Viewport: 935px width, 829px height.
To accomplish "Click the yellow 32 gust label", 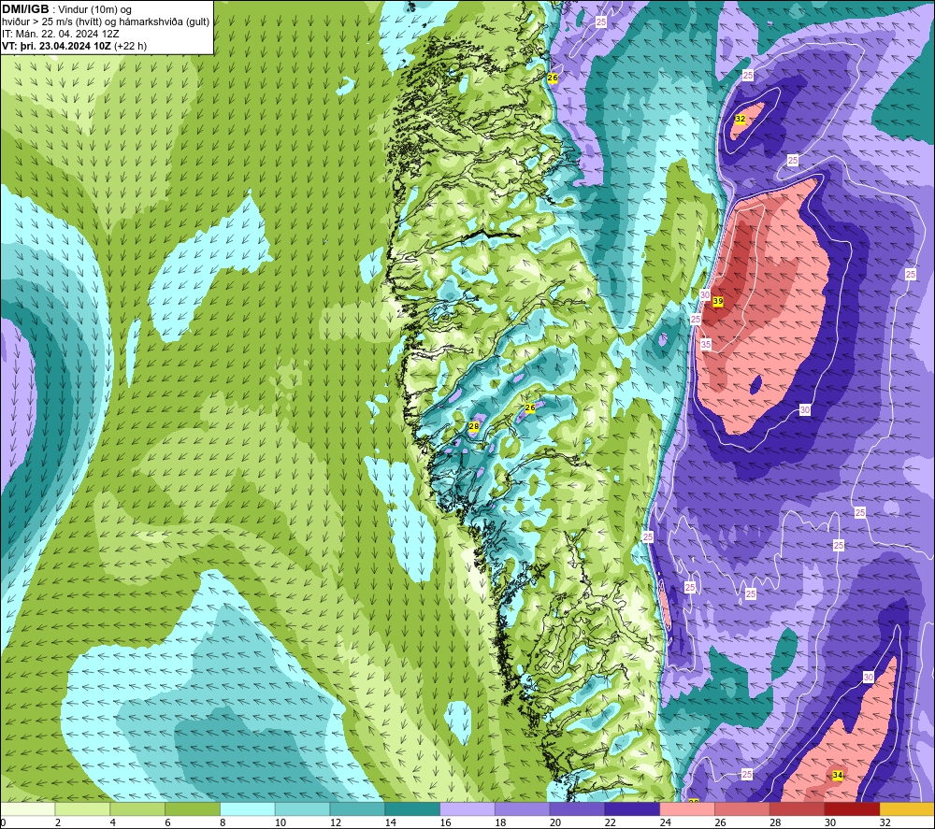I will point(740,120).
